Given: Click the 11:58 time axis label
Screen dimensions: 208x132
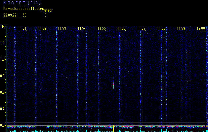Looking at the screenshot, I should (x=161, y=28).
